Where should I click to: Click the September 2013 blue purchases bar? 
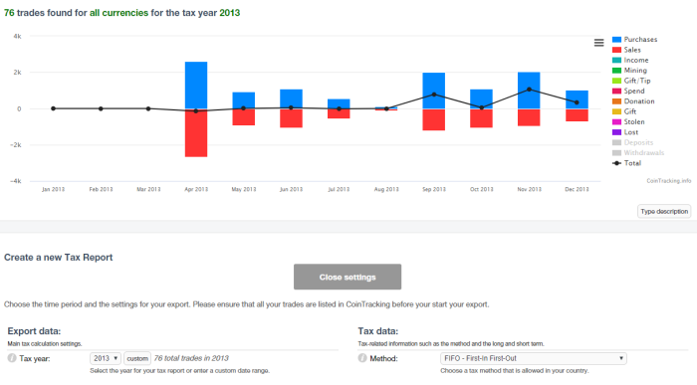click(x=434, y=91)
